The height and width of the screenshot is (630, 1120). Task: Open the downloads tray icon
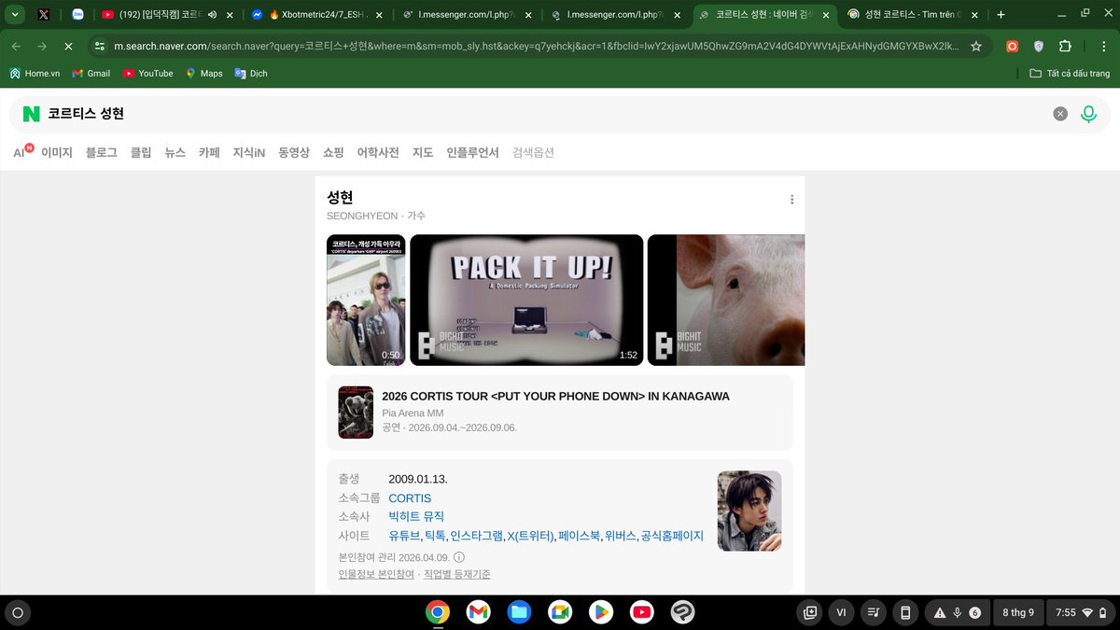tap(810, 612)
